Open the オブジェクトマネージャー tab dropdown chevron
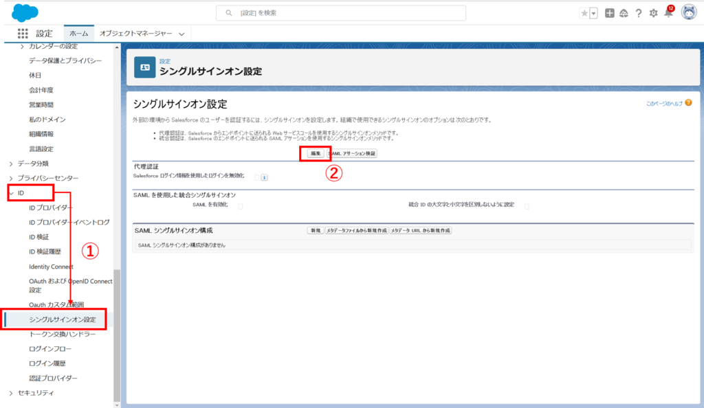Screen dimensions: 704x408 tap(181, 34)
